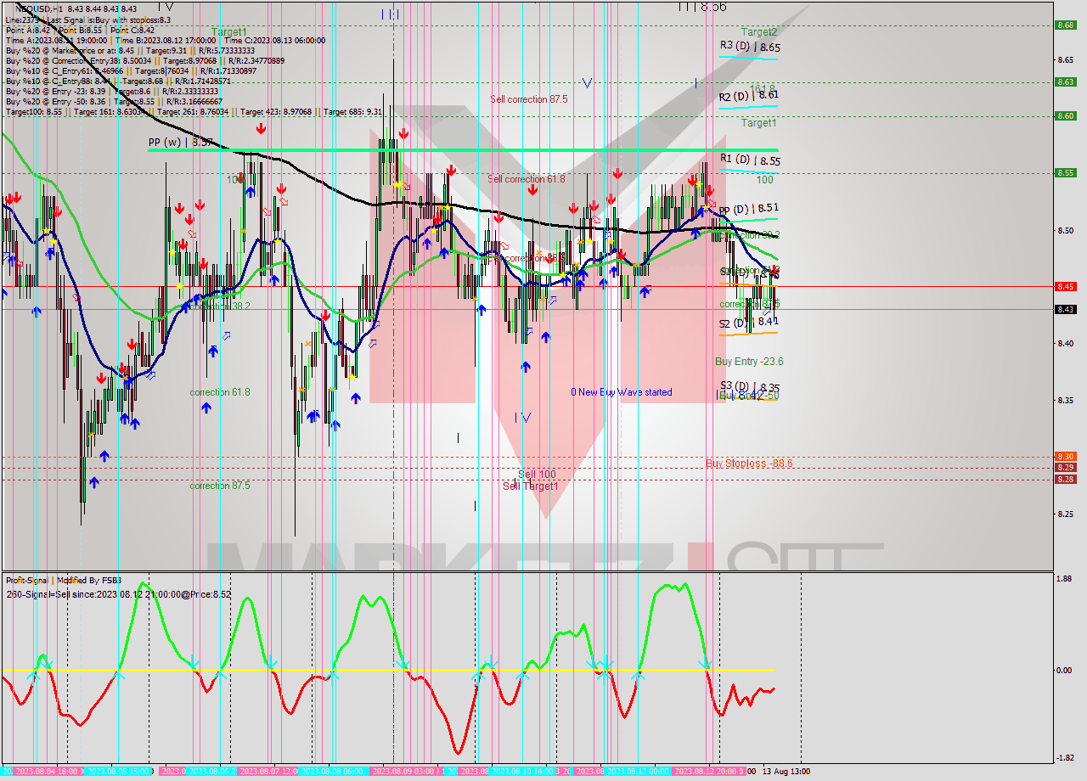
Task: Click the 8.25 price scale value
Action: (x=1065, y=514)
